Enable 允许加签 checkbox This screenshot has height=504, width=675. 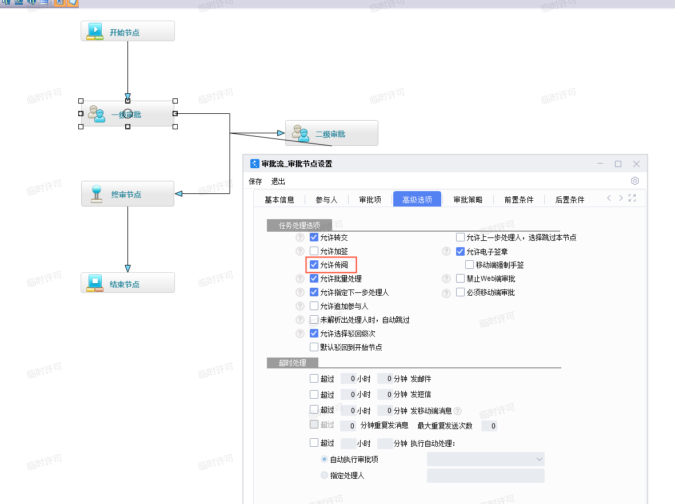[314, 251]
